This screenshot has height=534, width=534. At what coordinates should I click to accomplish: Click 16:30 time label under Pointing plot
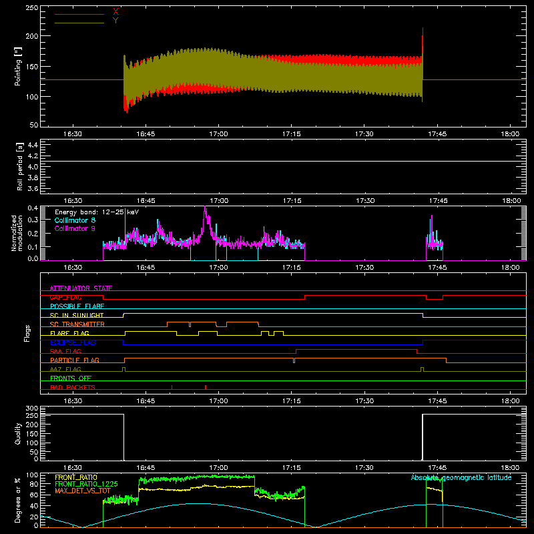[73, 134]
